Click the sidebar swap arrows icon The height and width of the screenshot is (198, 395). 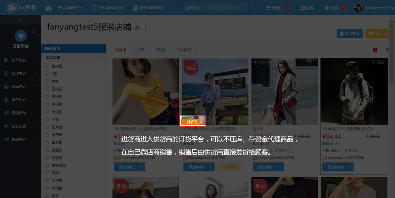click(x=34, y=32)
